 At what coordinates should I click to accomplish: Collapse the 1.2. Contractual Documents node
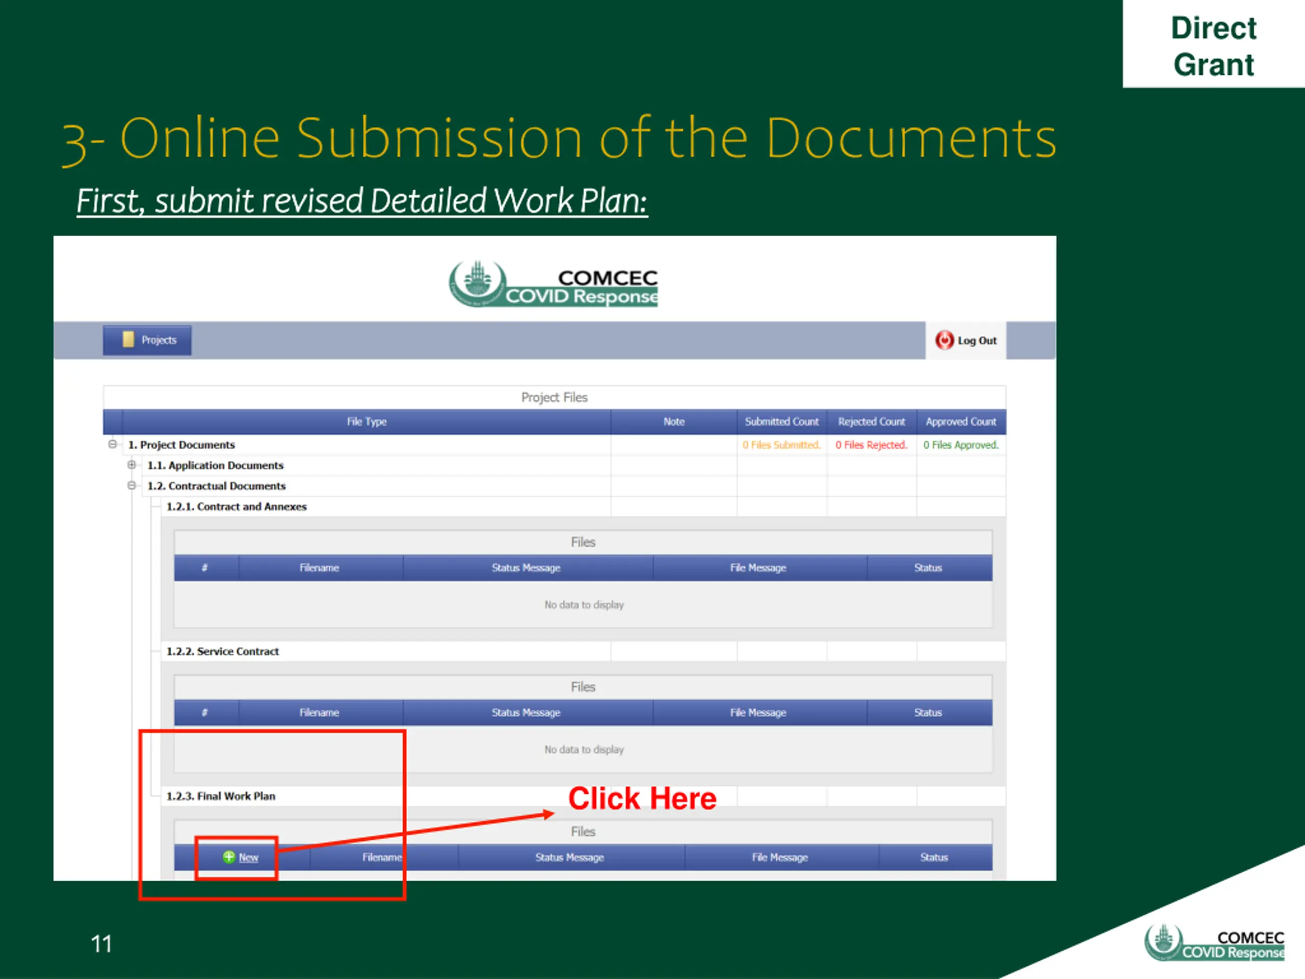pyautogui.click(x=132, y=485)
